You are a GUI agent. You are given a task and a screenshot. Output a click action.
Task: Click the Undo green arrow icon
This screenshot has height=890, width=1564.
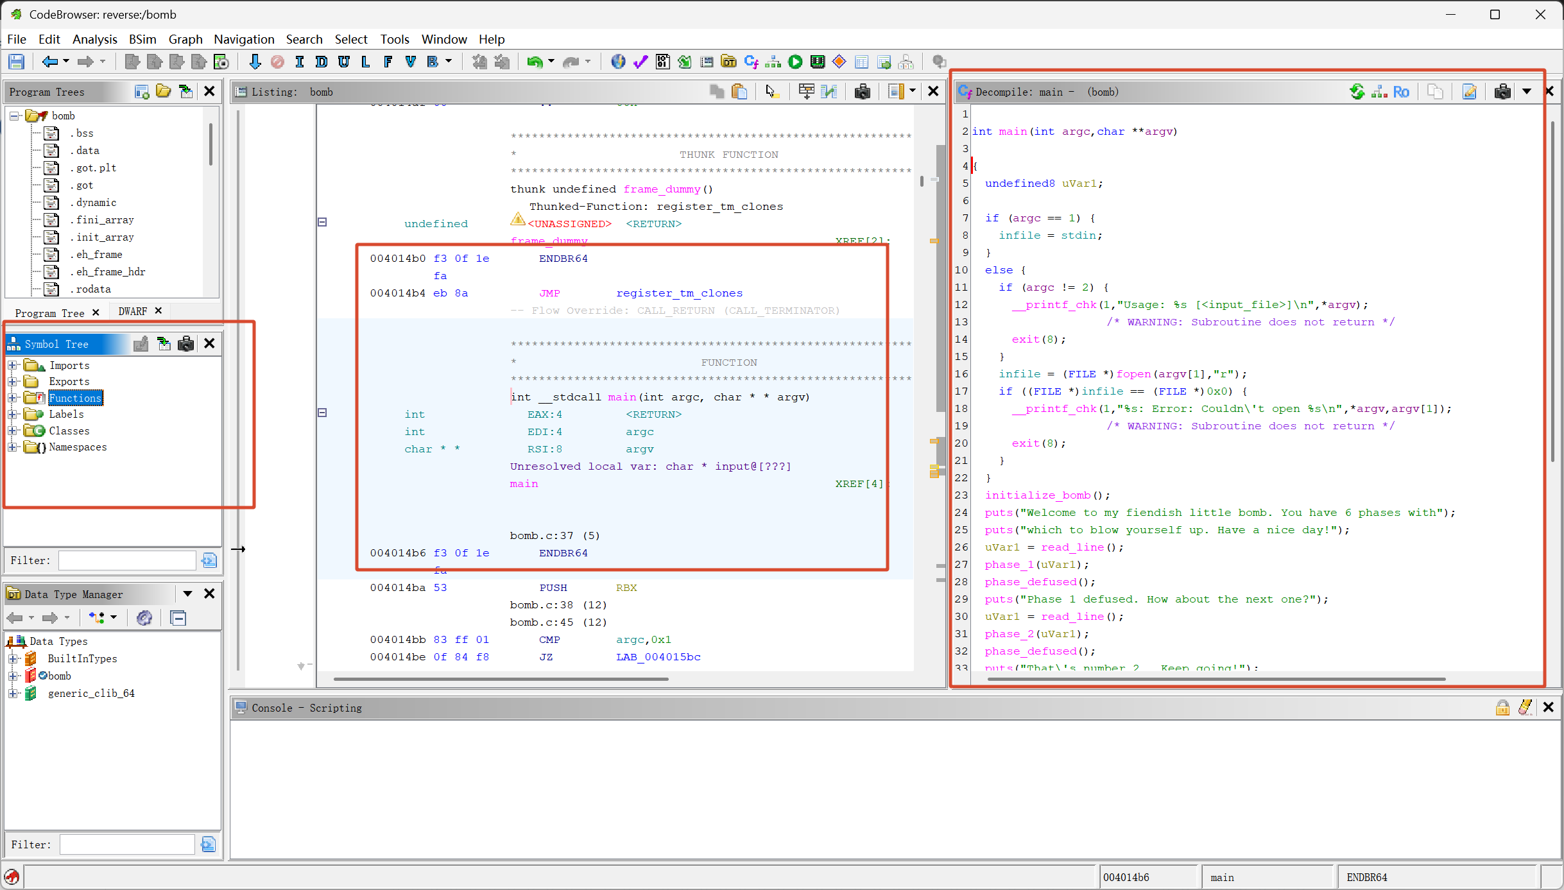534,62
